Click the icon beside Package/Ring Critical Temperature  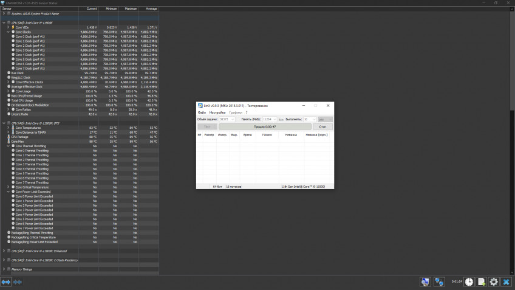pyautogui.click(x=9, y=237)
